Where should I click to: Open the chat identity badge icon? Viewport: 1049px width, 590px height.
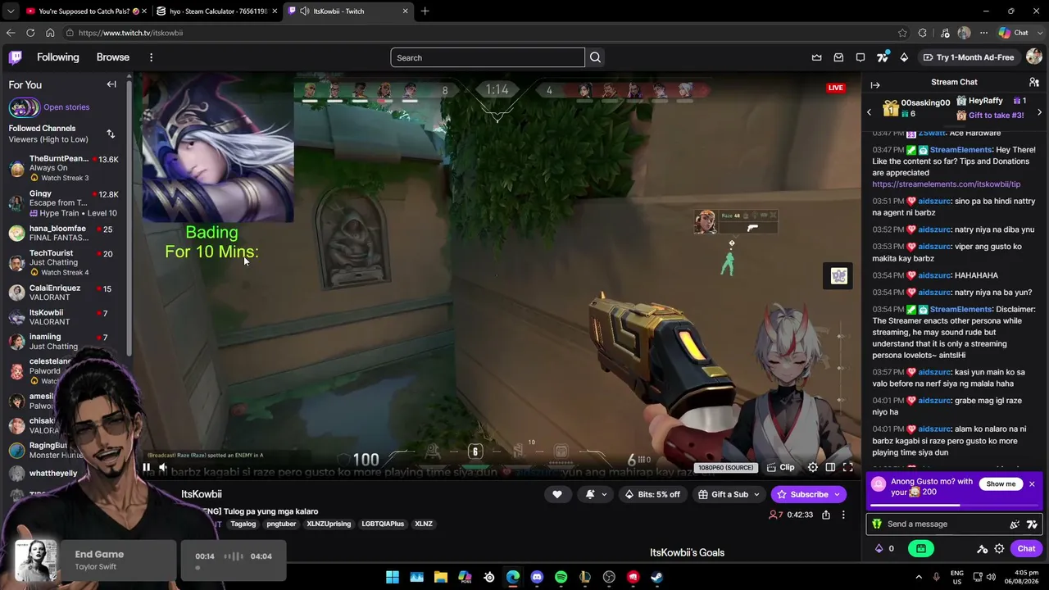[x=877, y=524]
